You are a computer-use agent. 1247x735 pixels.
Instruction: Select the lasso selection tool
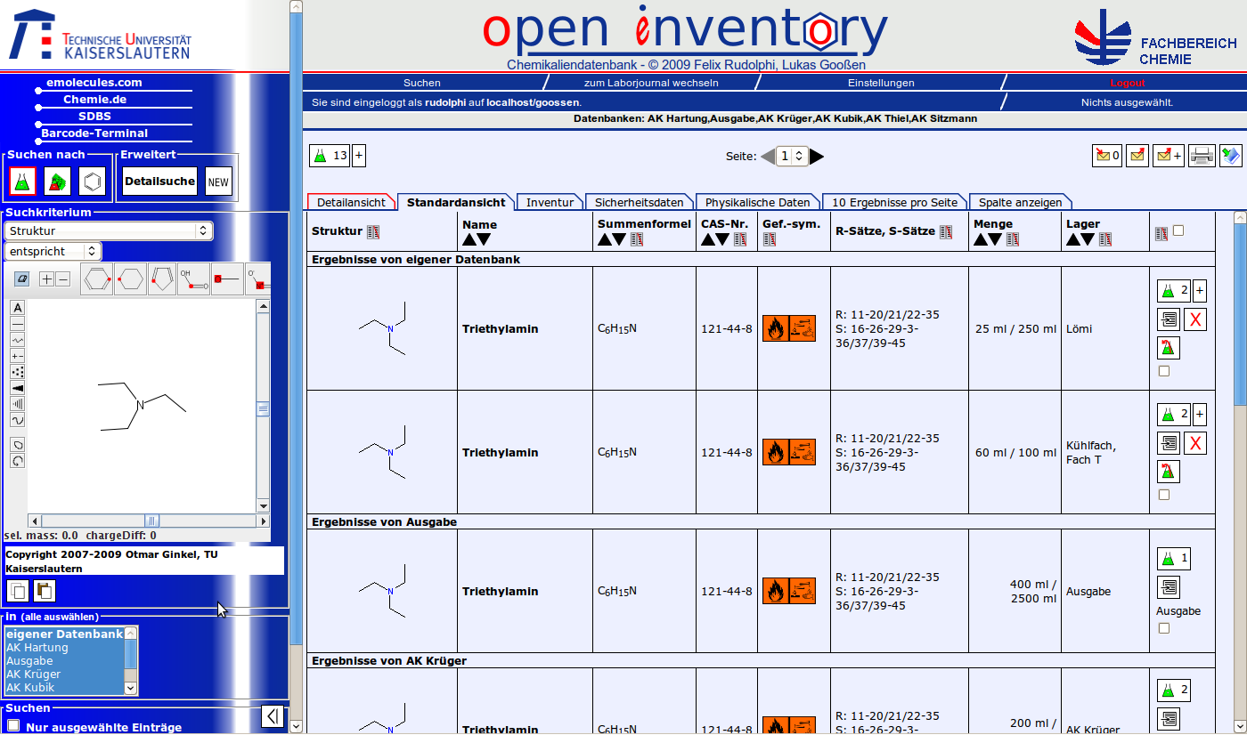point(18,444)
